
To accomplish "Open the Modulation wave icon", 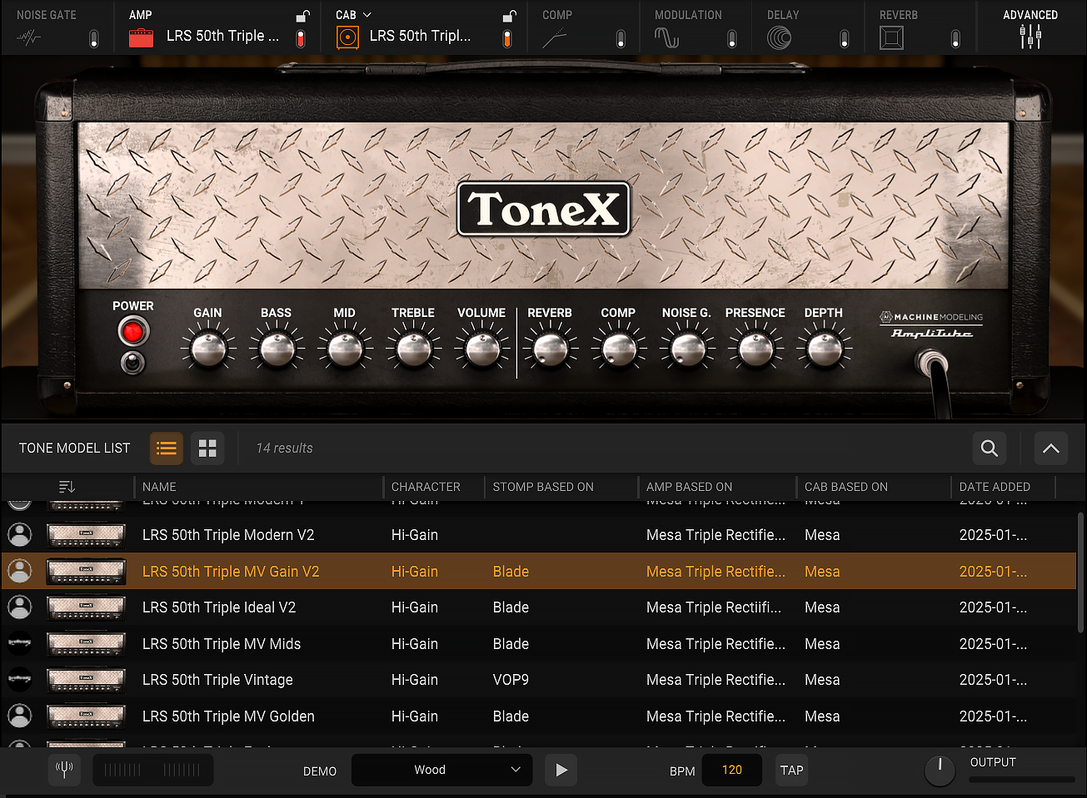I will point(667,37).
